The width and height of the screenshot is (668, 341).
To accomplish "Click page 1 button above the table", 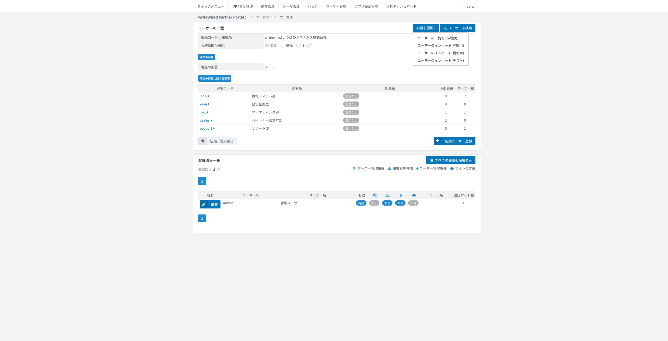I will [202, 181].
